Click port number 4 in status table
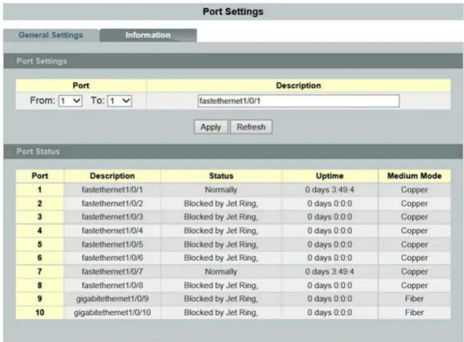The image size is (464, 342). (x=39, y=231)
